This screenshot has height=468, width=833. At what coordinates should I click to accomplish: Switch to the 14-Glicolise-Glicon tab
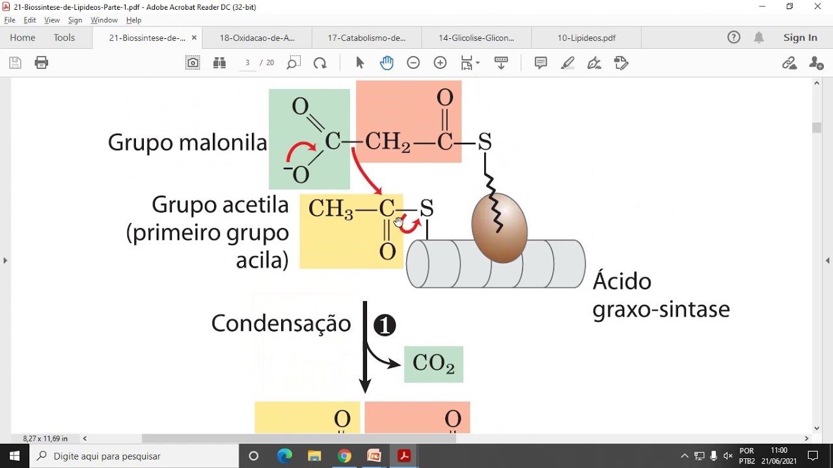[x=476, y=38]
